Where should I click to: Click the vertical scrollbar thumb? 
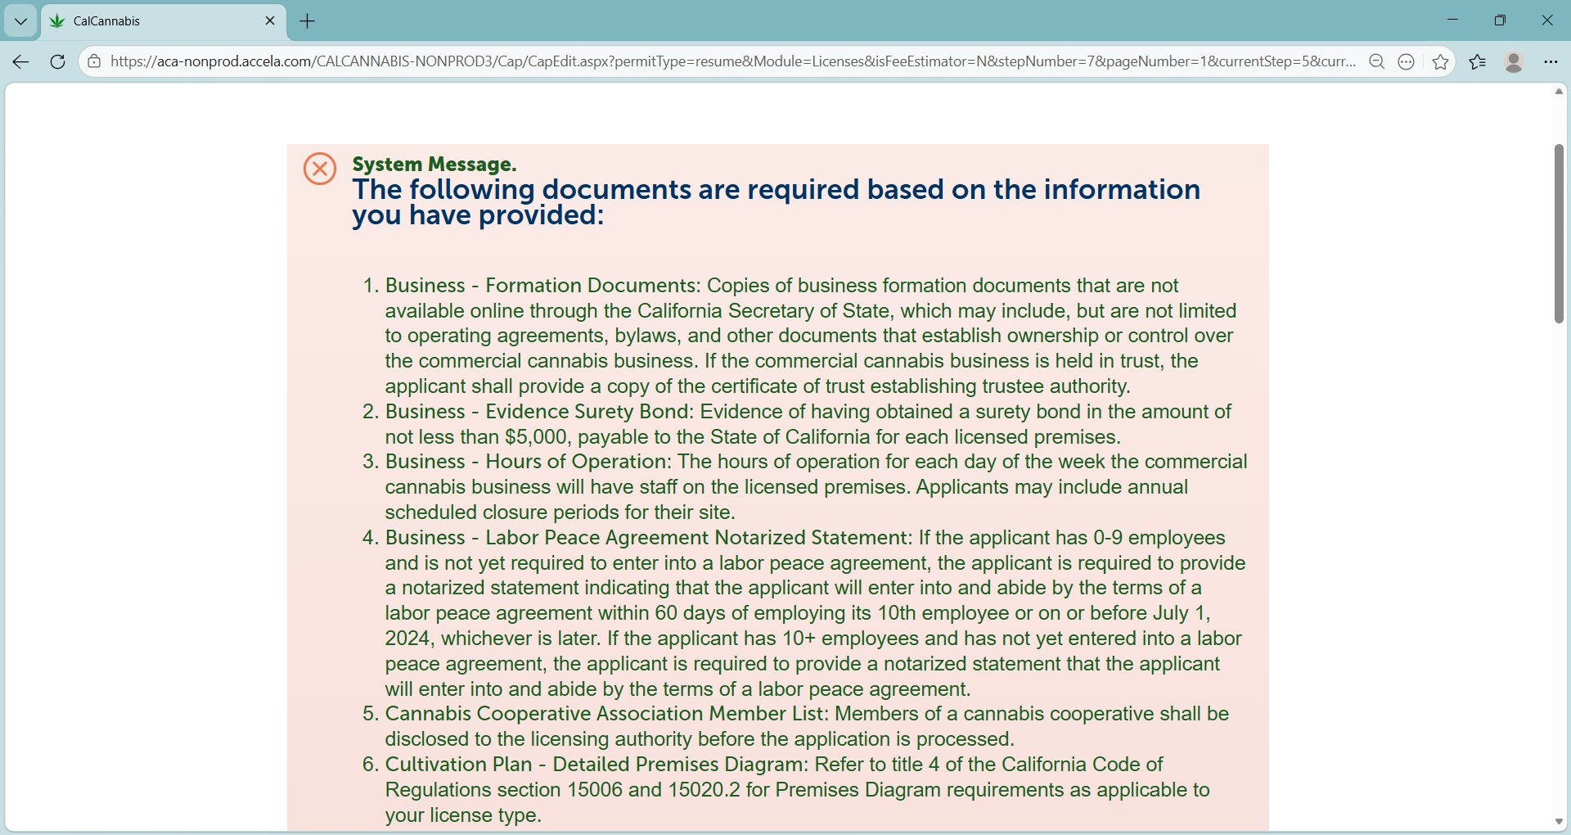pyautogui.click(x=1559, y=233)
